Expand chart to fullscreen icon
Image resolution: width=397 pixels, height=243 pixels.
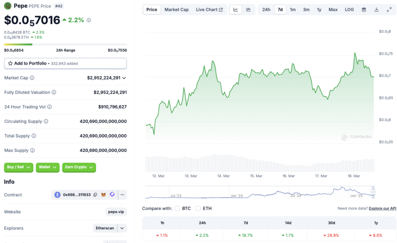pyautogui.click(x=389, y=10)
